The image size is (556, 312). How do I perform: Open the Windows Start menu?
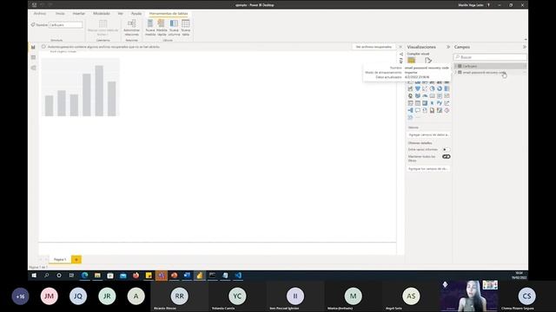click(x=34, y=276)
